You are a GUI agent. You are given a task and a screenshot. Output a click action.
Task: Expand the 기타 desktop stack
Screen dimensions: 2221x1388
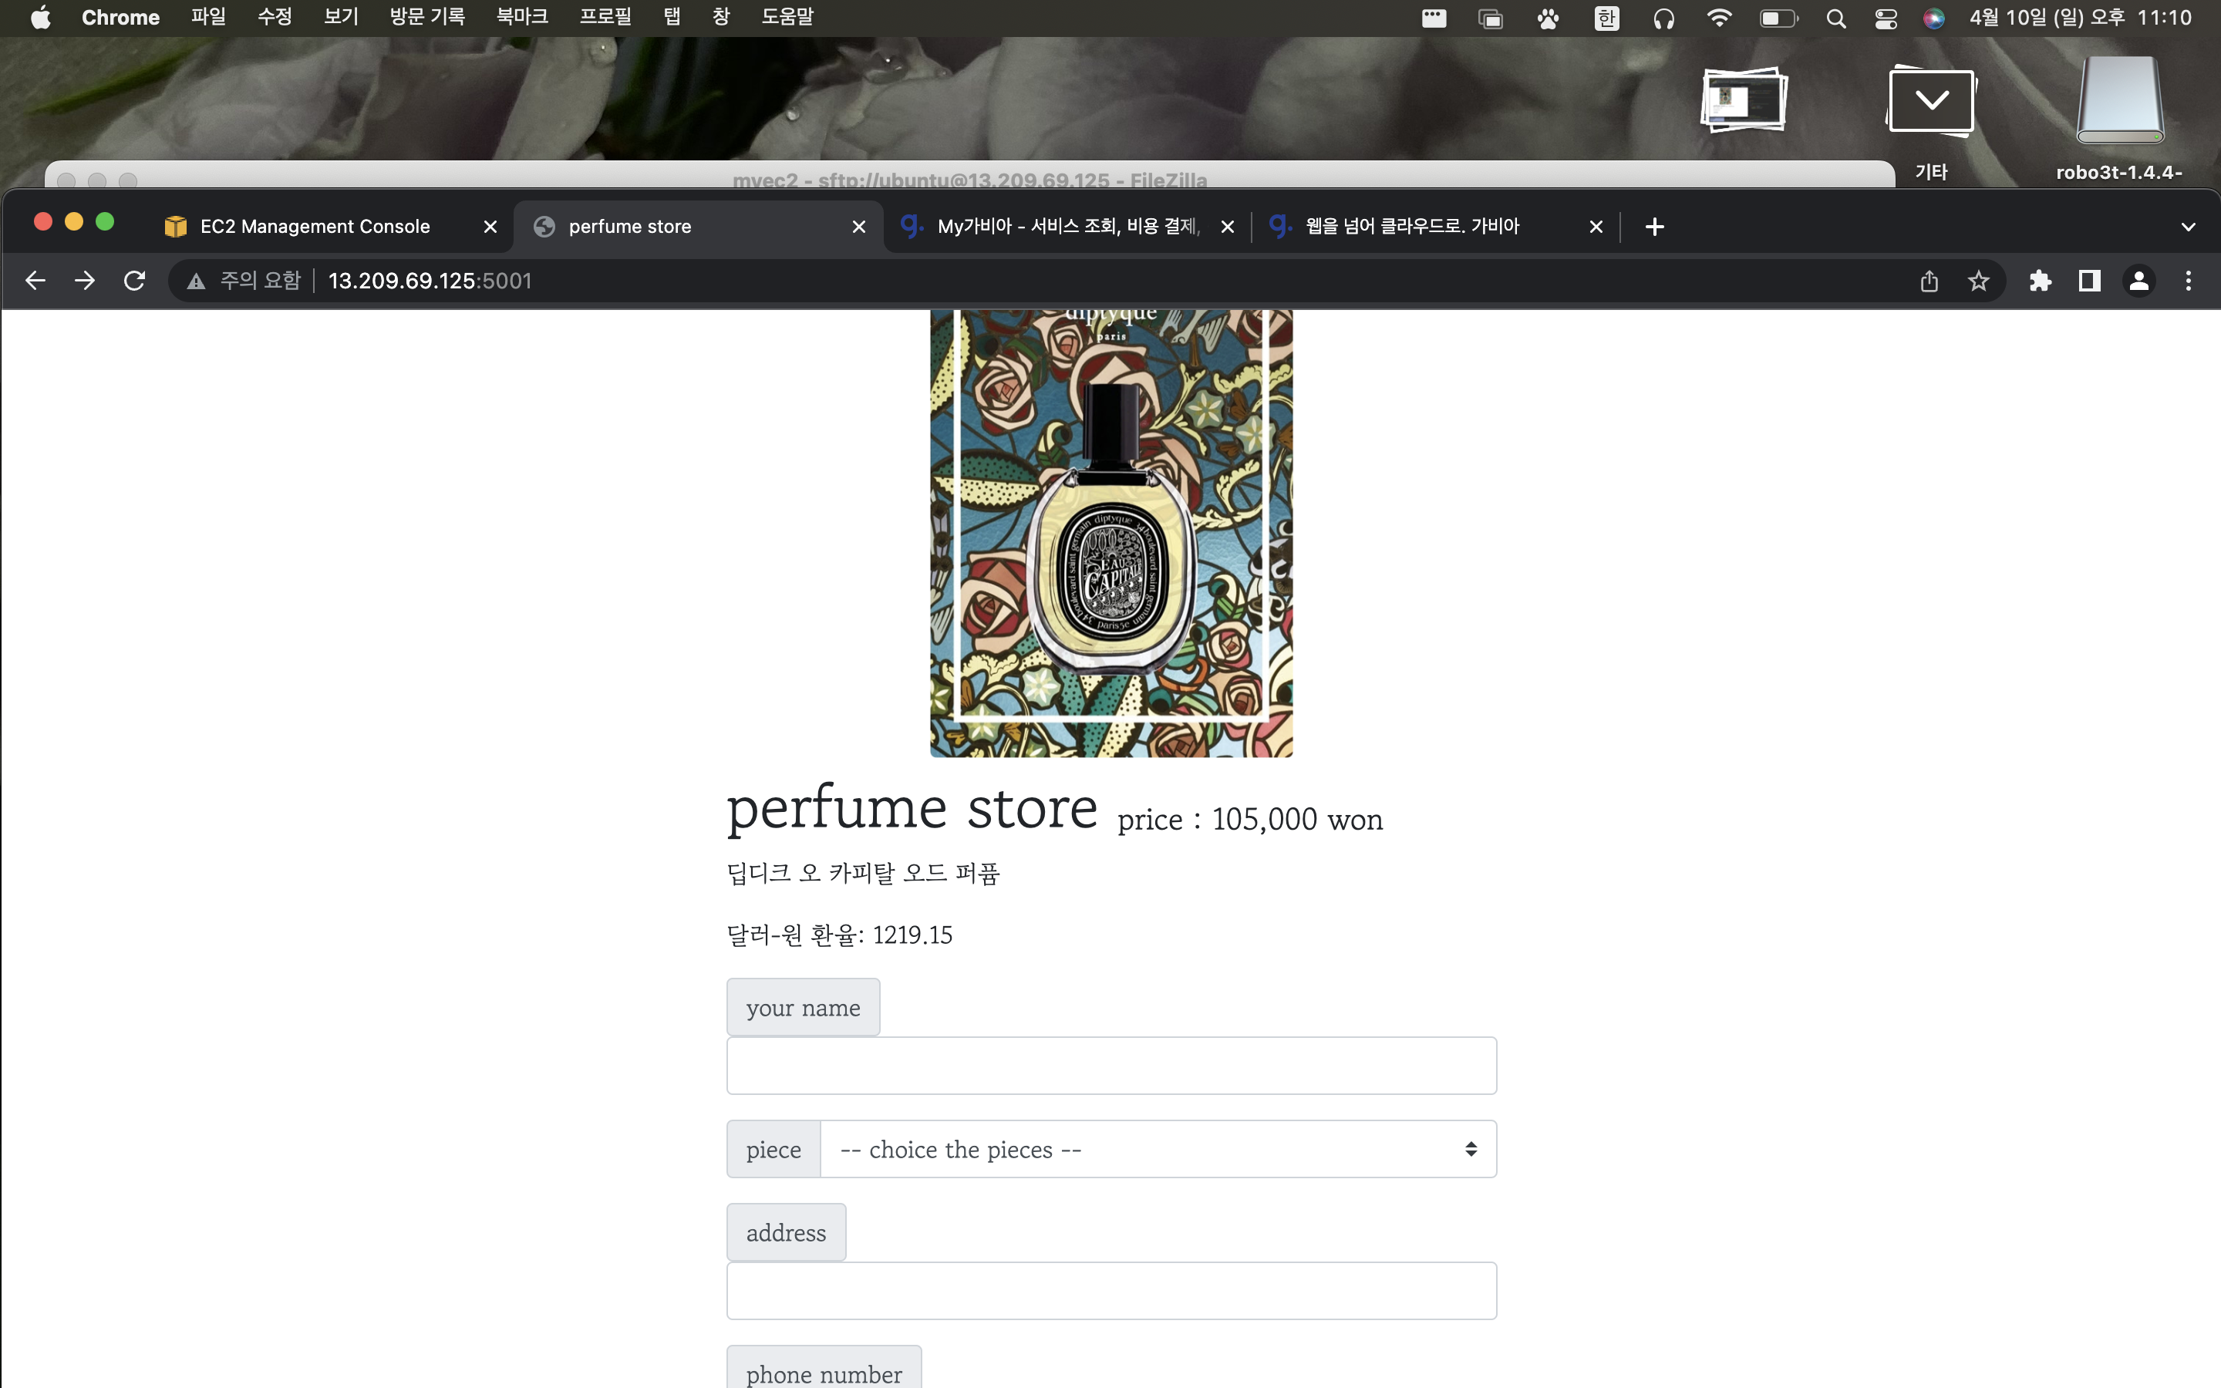pos(1931,101)
